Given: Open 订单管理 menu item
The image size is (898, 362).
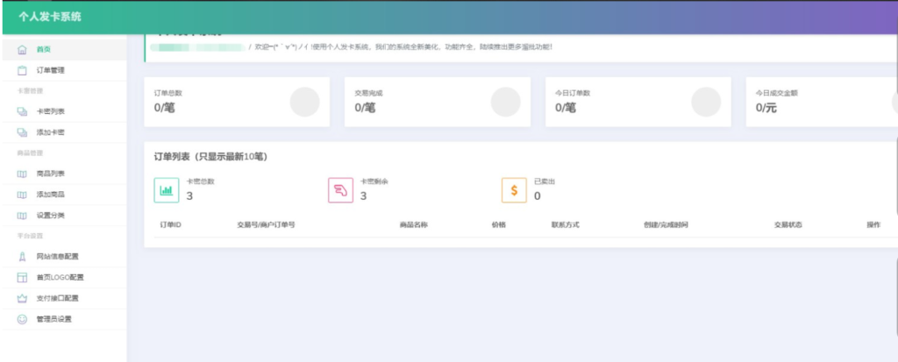Looking at the screenshot, I should [x=63, y=70].
